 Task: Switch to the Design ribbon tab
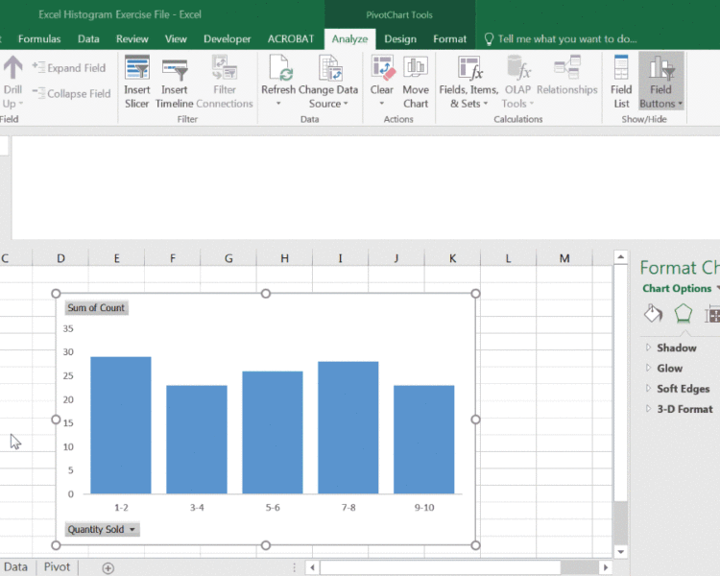(x=400, y=39)
